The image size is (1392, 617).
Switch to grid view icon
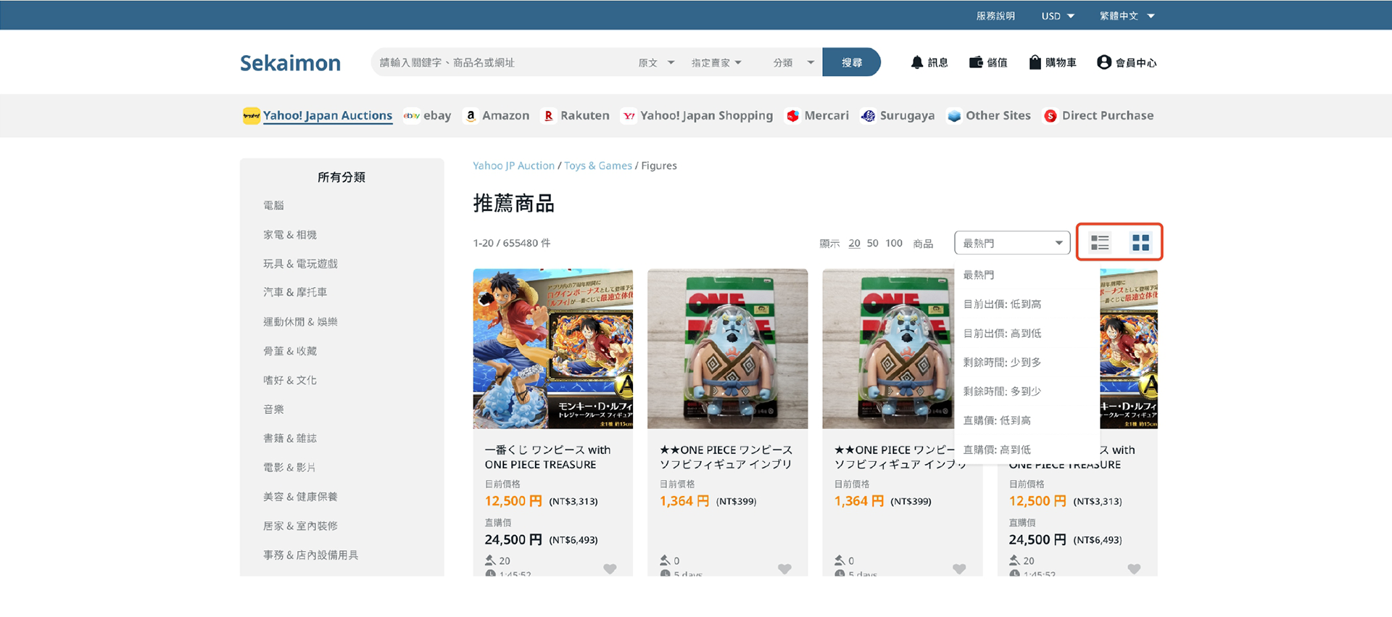(1140, 242)
